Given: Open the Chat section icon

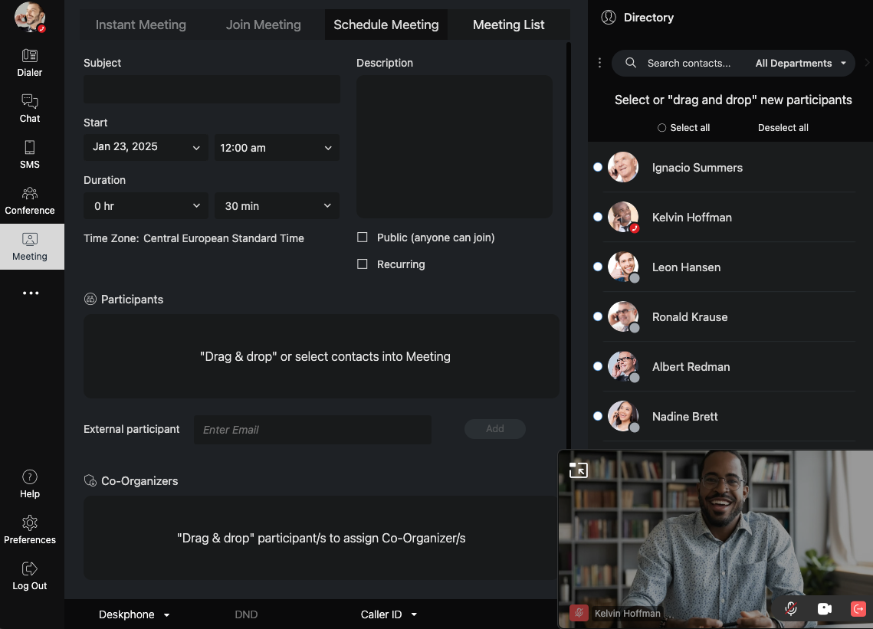Looking at the screenshot, I should [x=30, y=101].
